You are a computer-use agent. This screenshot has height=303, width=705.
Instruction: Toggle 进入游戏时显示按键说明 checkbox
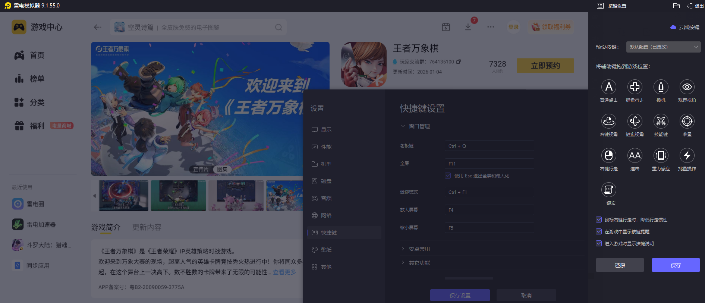tap(599, 243)
